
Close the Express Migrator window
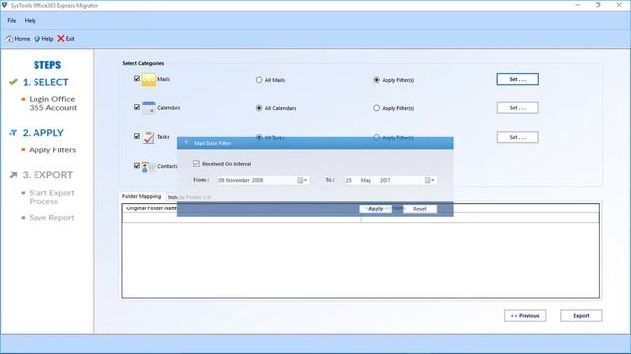click(x=619, y=5)
